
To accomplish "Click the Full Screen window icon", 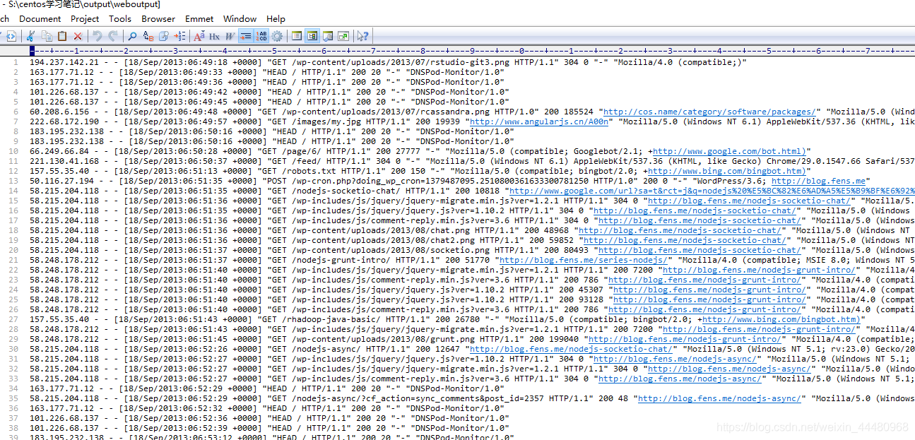I will (x=343, y=36).
